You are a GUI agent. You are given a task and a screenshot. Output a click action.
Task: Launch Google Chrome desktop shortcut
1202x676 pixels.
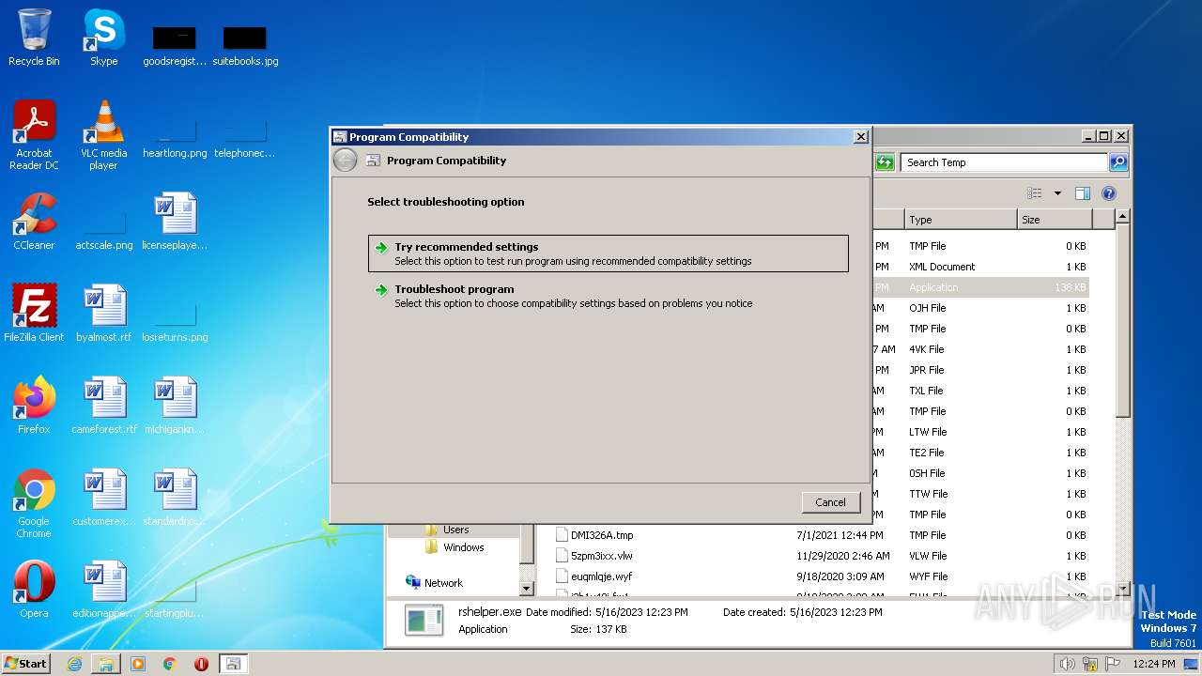coord(34,503)
